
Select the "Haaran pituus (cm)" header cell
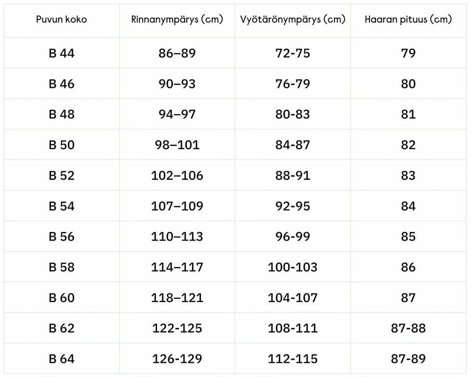408,20
